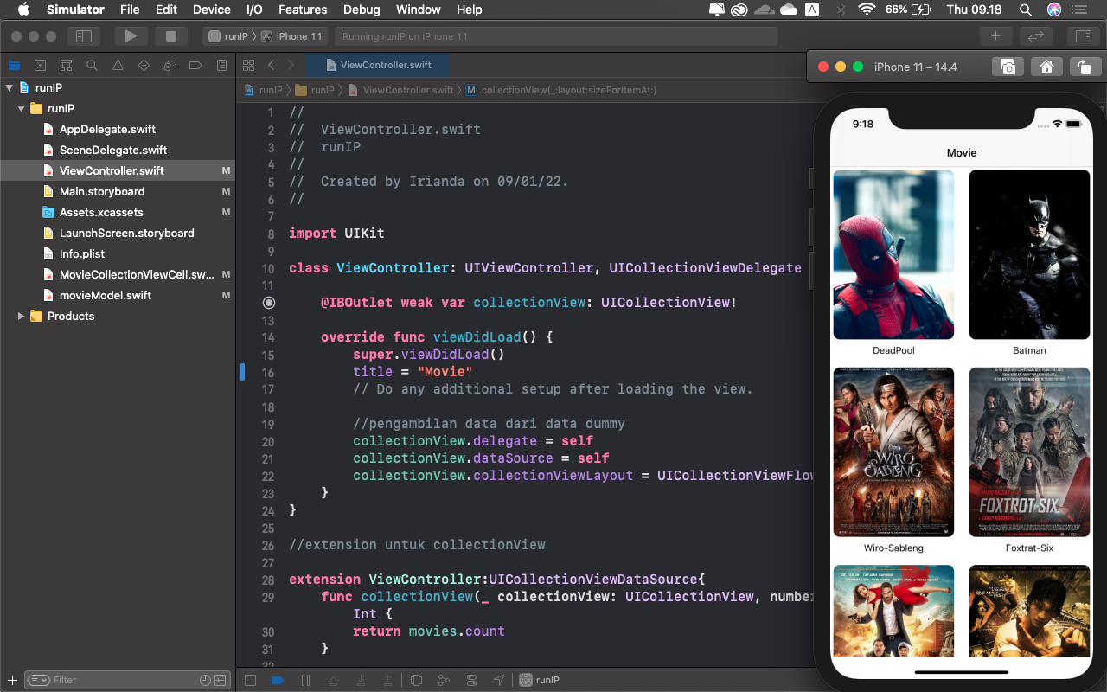Select the Breakpoint navigator icon
The image size is (1107, 692).
[195, 65]
